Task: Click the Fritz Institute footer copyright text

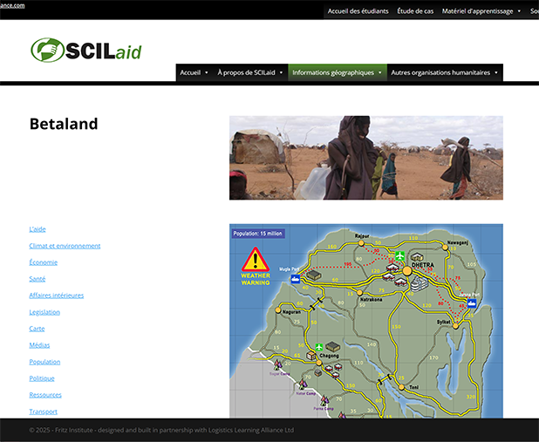Action: pyautogui.click(x=161, y=430)
